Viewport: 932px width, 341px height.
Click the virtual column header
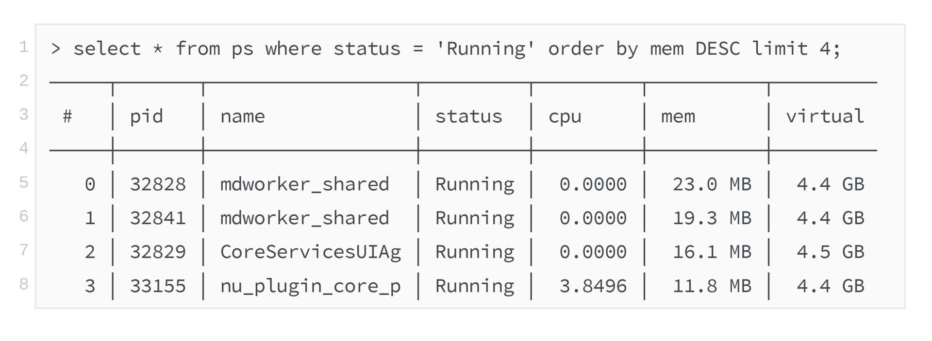825,117
